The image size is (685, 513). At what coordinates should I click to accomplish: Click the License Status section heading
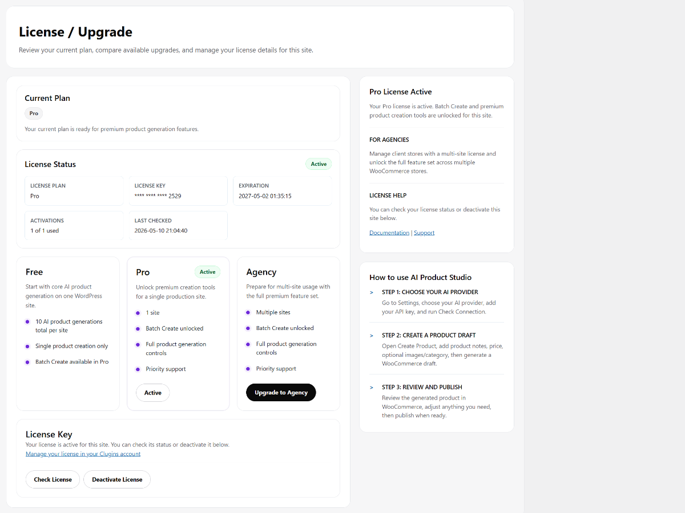tap(50, 164)
